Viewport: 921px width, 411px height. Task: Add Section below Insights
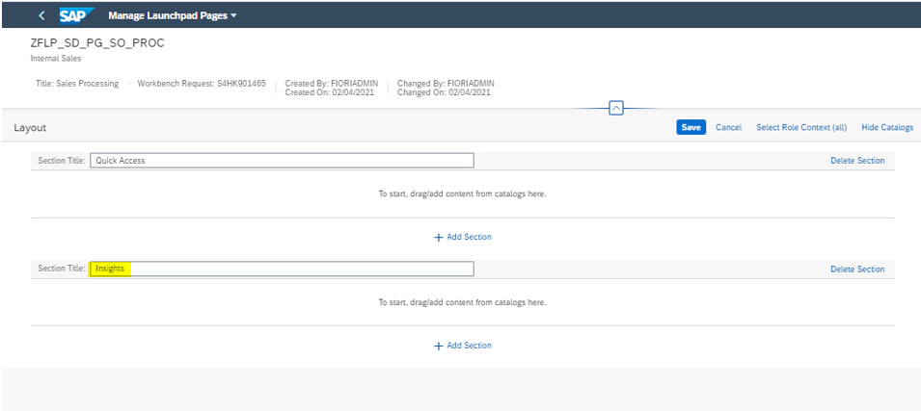pyautogui.click(x=463, y=346)
